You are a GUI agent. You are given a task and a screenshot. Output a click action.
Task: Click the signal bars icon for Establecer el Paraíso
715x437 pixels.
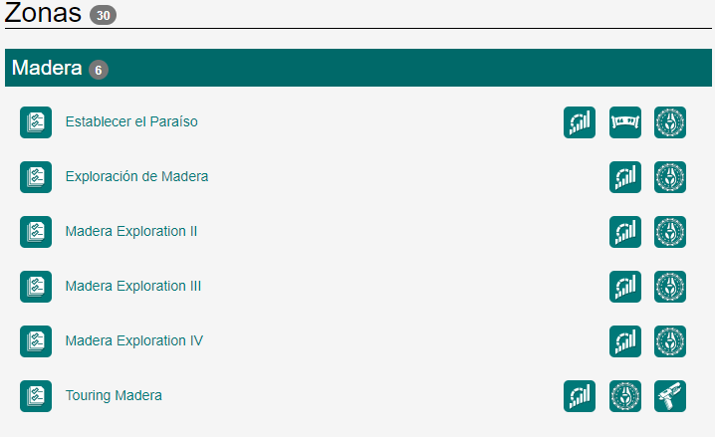(x=580, y=122)
